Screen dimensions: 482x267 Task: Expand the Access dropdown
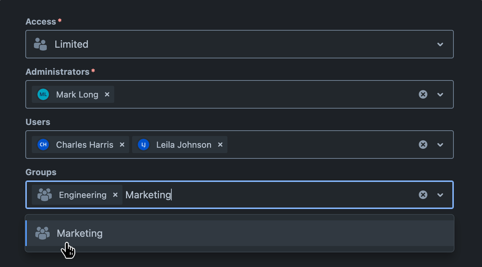click(x=440, y=44)
